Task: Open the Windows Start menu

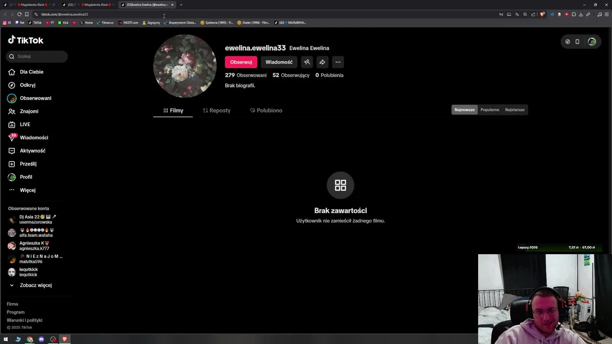Action: point(6,339)
